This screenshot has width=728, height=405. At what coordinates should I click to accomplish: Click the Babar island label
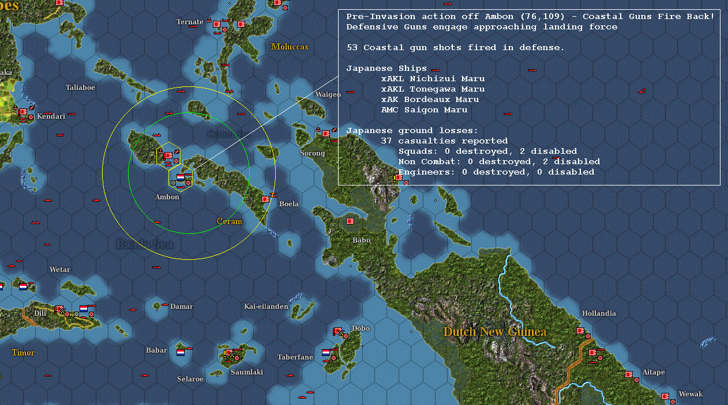coord(156,350)
